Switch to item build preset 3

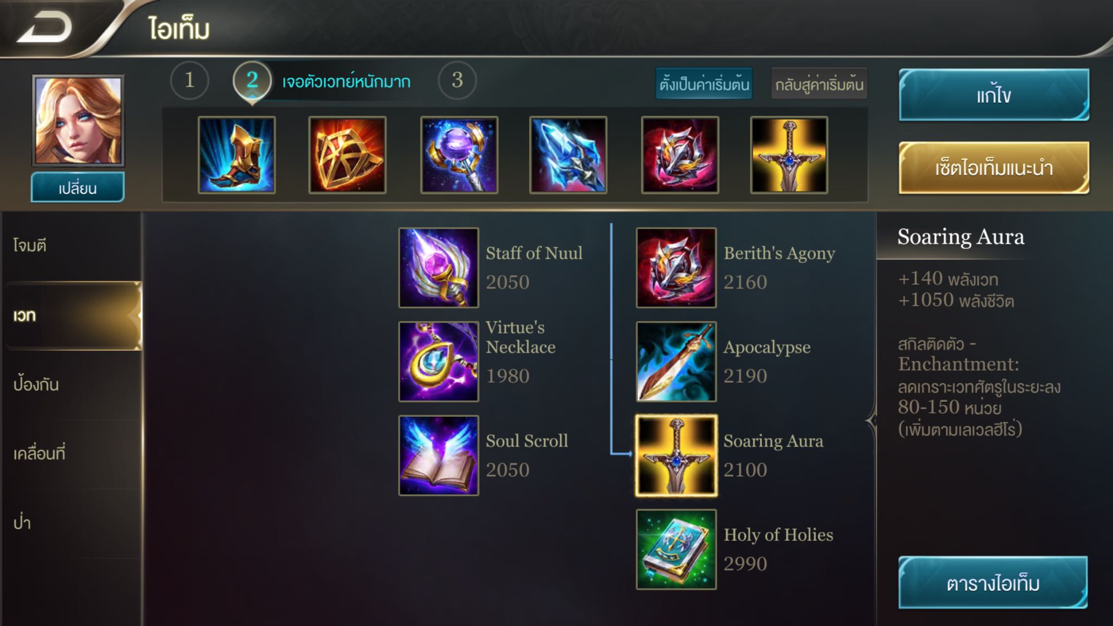point(457,81)
